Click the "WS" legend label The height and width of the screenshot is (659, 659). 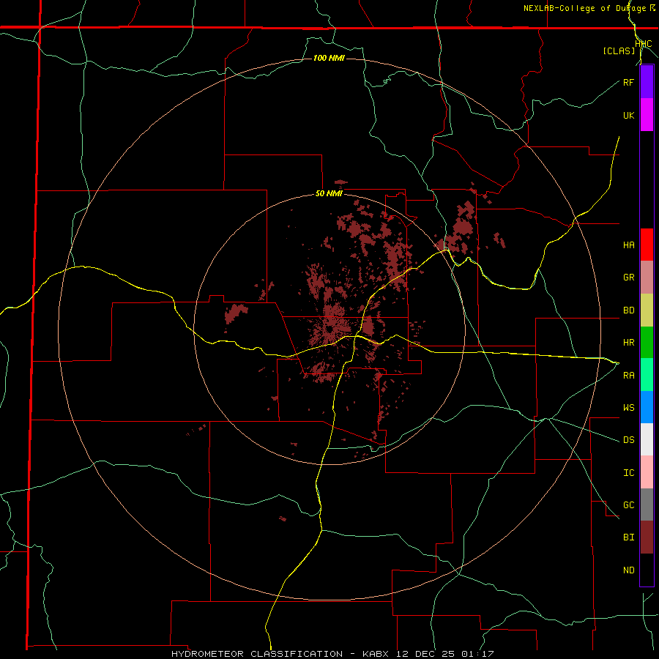click(628, 407)
